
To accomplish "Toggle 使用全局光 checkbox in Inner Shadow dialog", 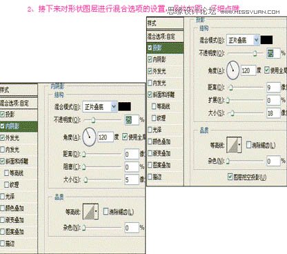I will point(125,137).
